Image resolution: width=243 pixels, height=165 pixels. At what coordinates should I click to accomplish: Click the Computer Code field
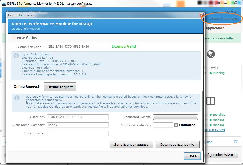tap(78, 47)
